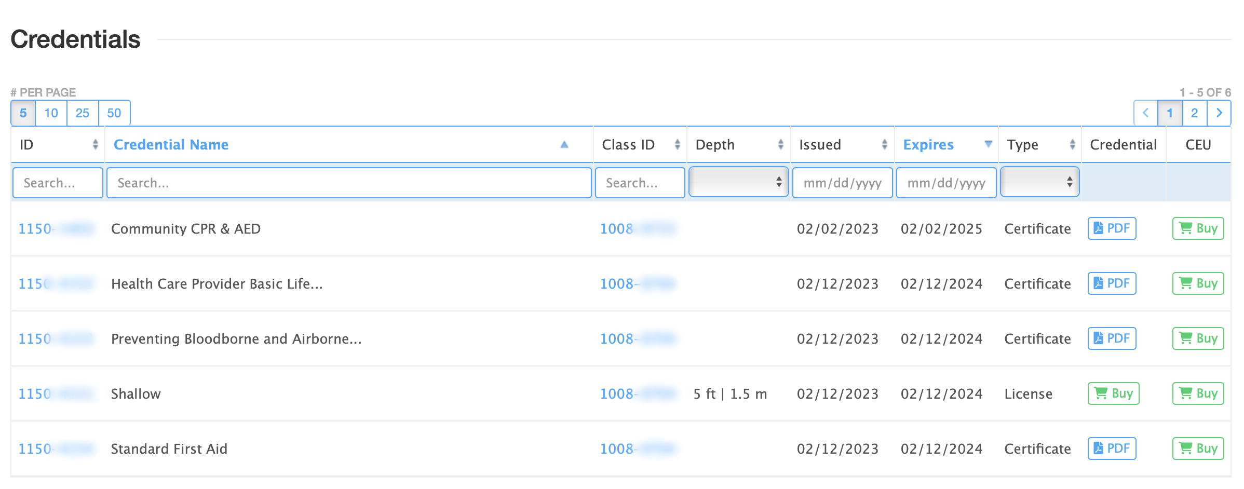Open the Type filter dropdown

[1039, 182]
